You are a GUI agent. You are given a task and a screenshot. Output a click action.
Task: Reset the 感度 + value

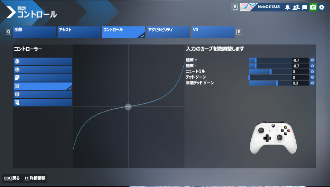point(312,60)
